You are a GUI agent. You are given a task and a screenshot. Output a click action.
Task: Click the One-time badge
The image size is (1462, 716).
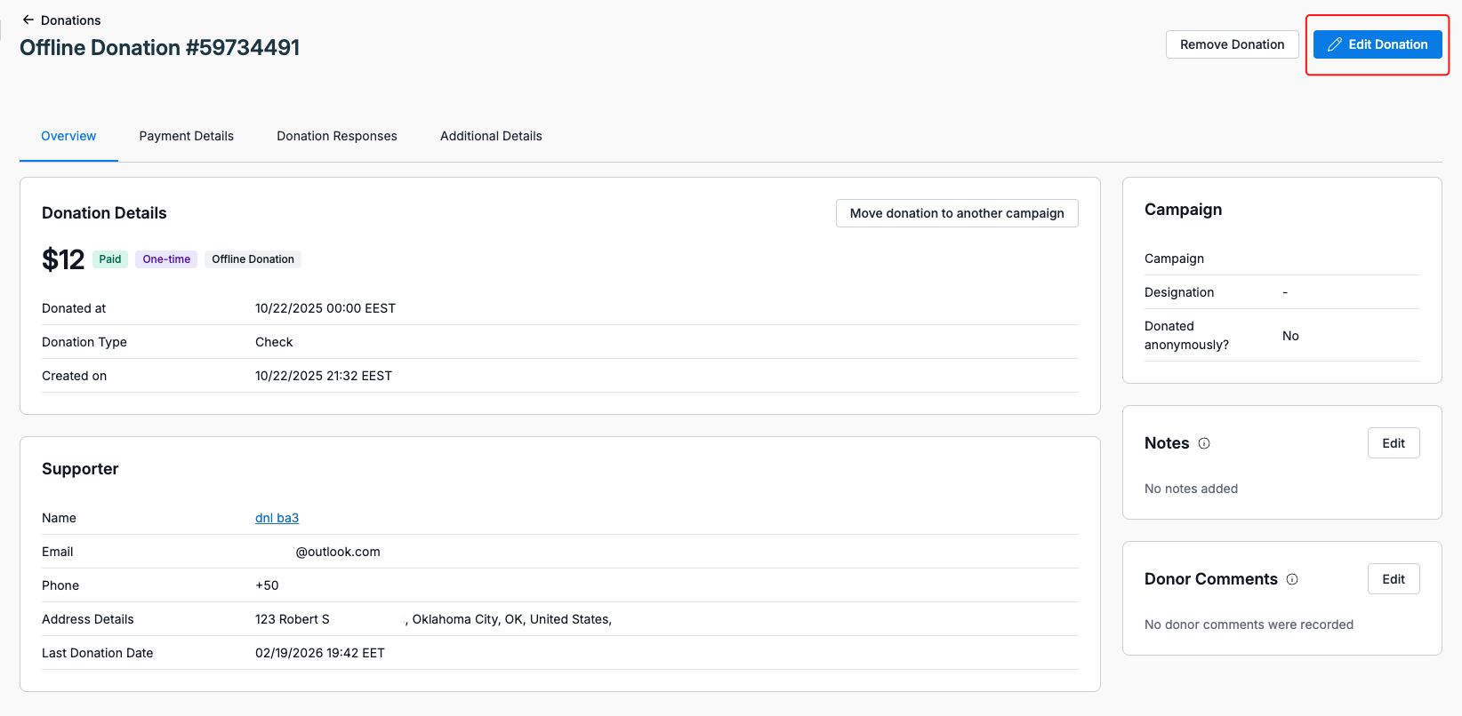click(166, 259)
